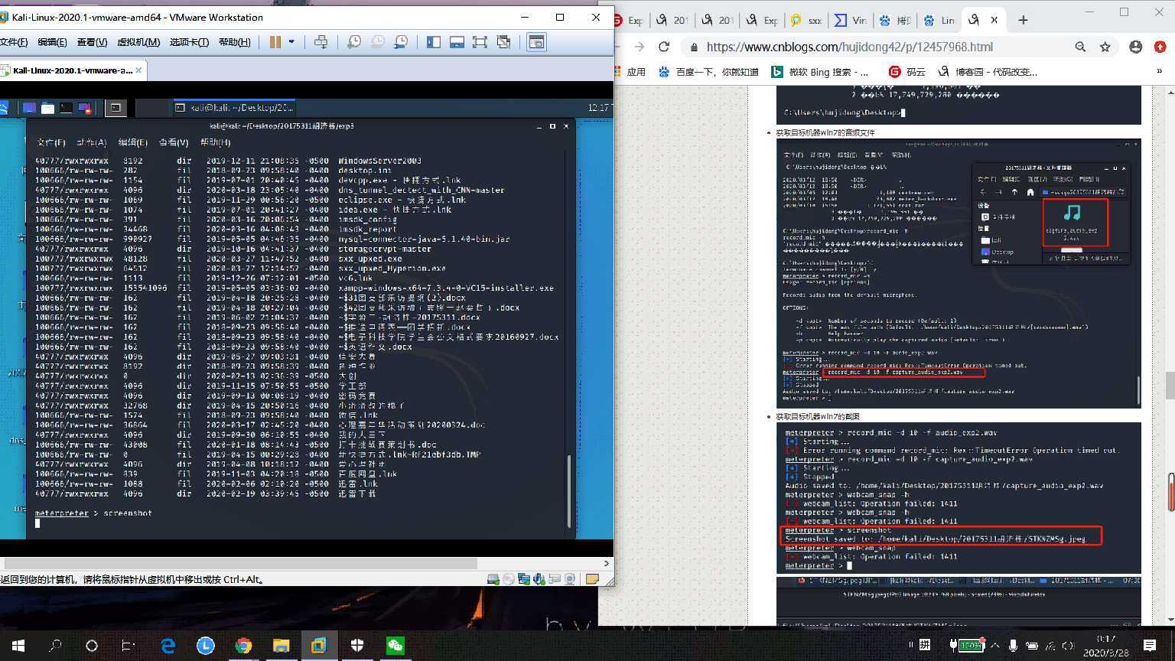Open the VMware snapshot manager icon
This screenshot has height=661, width=1175.
point(401,42)
